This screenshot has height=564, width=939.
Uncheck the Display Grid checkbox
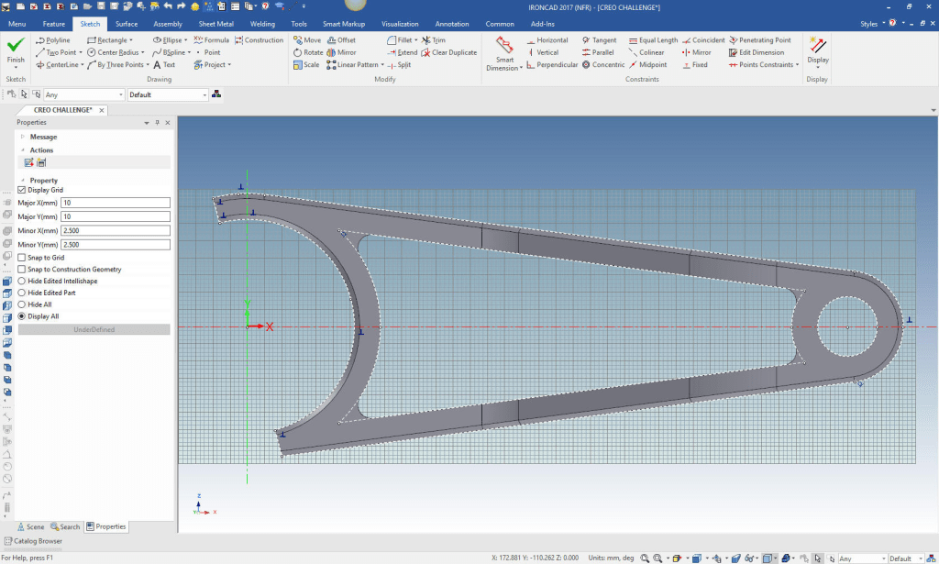tap(22, 190)
